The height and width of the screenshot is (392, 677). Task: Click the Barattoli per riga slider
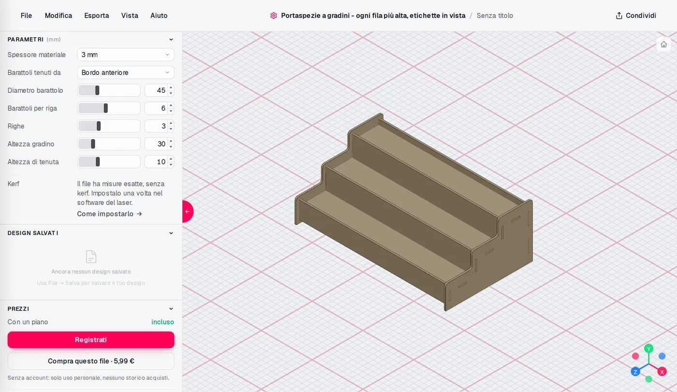[109, 108]
